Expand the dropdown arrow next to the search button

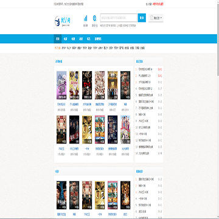tap(161, 18)
